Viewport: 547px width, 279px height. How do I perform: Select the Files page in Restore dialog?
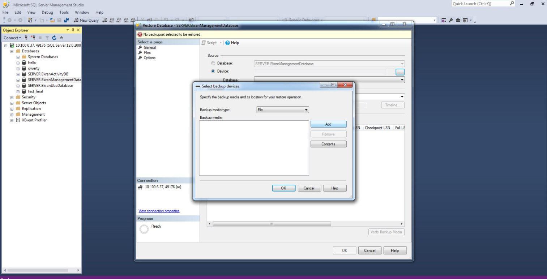[147, 53]
